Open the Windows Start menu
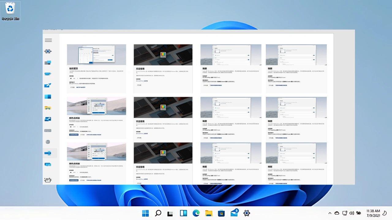Image resolution: width=392 pixels, height=220 pixels. [x=145, y=213]
